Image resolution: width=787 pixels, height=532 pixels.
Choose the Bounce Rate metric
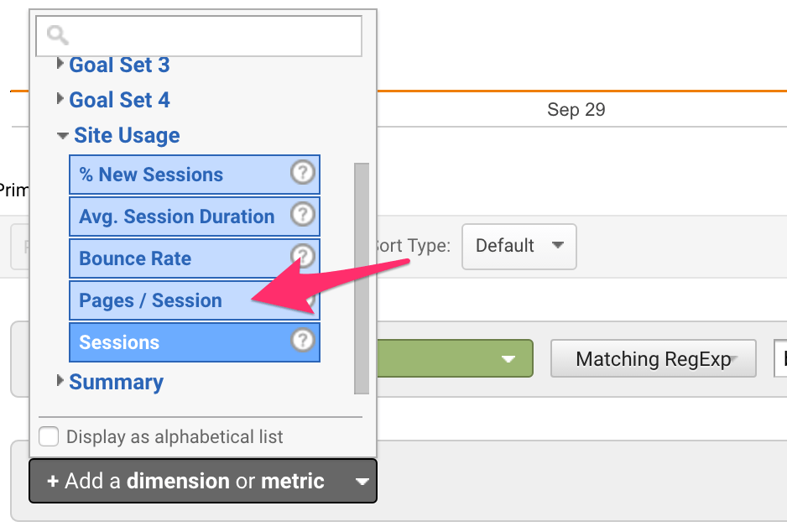[x=195, y=258]
